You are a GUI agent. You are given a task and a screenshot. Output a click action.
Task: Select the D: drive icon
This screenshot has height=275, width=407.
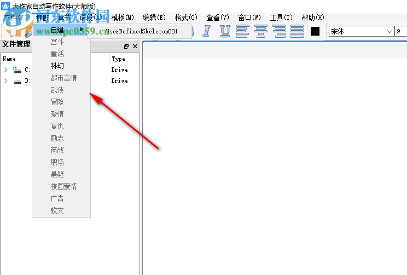17,82
